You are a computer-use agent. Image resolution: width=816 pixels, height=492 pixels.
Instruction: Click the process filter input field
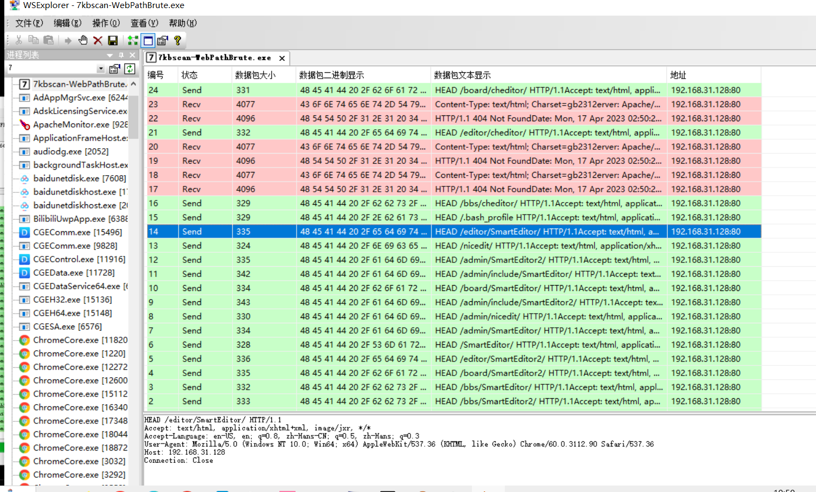click(x=52, y=68)
